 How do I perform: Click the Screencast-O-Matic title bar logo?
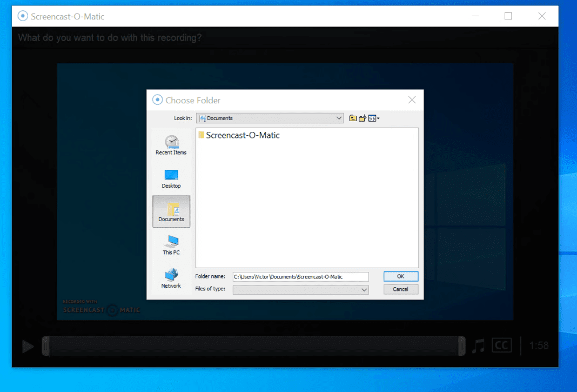23,16
